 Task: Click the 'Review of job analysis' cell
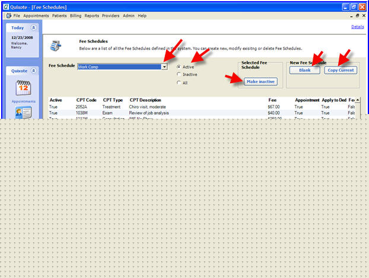149,113
